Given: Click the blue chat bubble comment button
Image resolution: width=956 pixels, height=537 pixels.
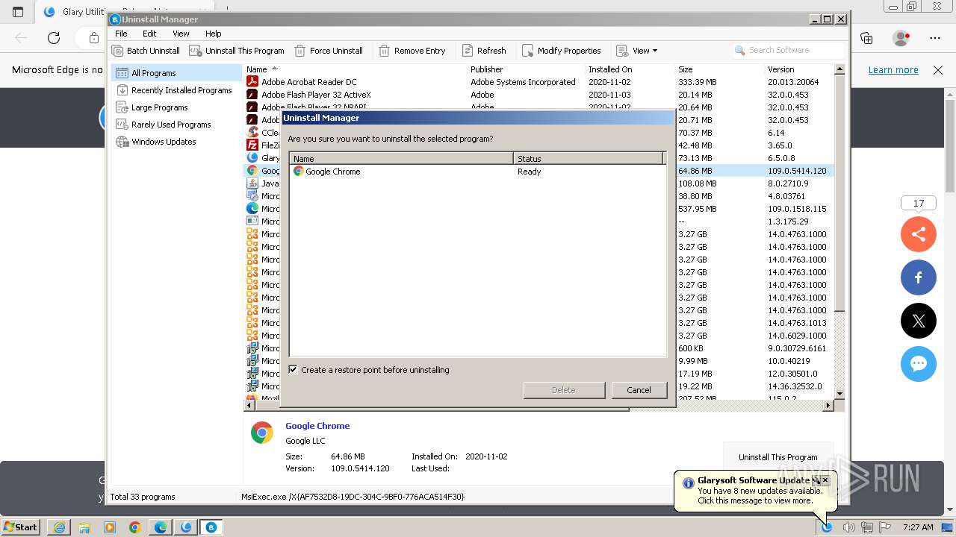Looking at the screenshot, I should pos(919,364).
